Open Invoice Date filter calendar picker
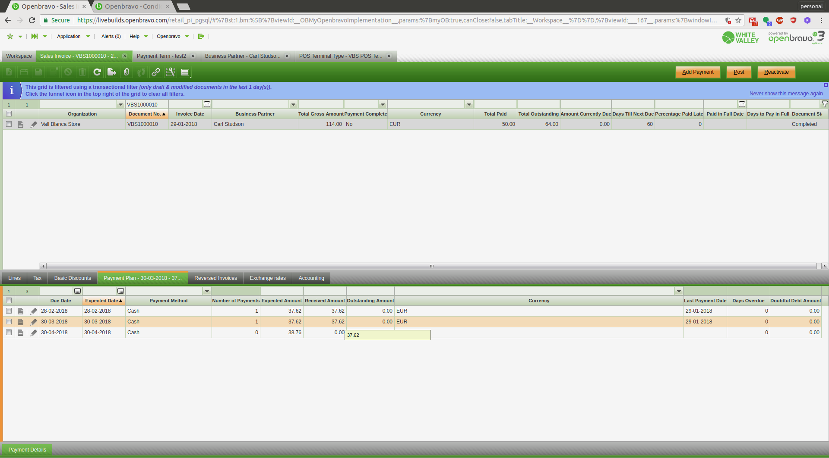This screenshot has height=458, width=829. 207,104
